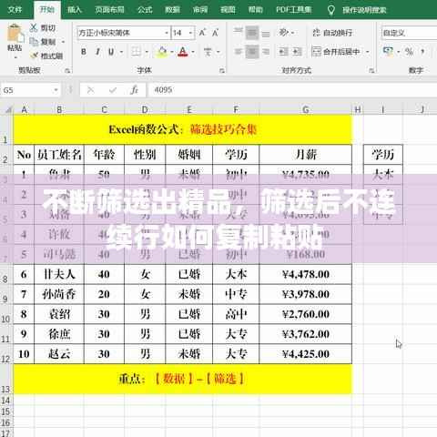Select the cell containing ¥4,478.00

point(306,274)
